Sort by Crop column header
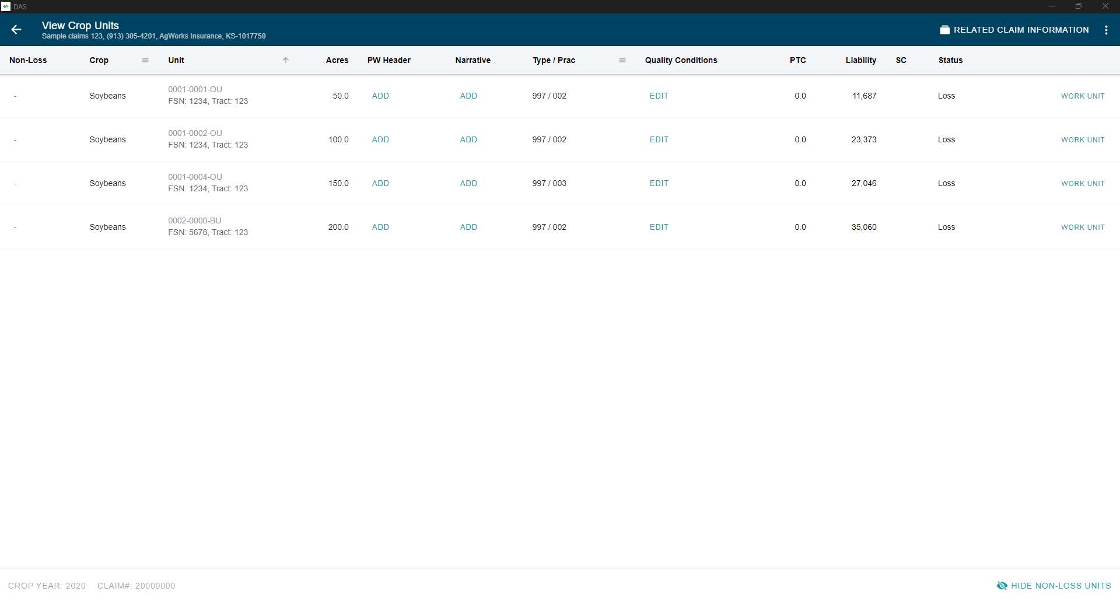 pyautogui.click(x=99, y=60)
